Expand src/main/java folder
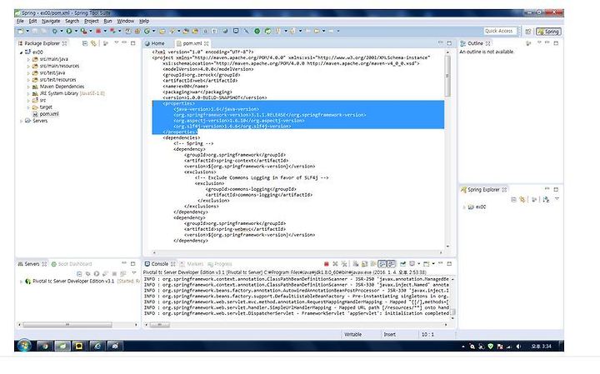 (28, 59)
